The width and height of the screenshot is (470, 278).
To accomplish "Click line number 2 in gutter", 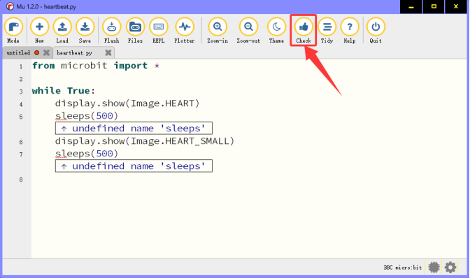I will [21, 80].
